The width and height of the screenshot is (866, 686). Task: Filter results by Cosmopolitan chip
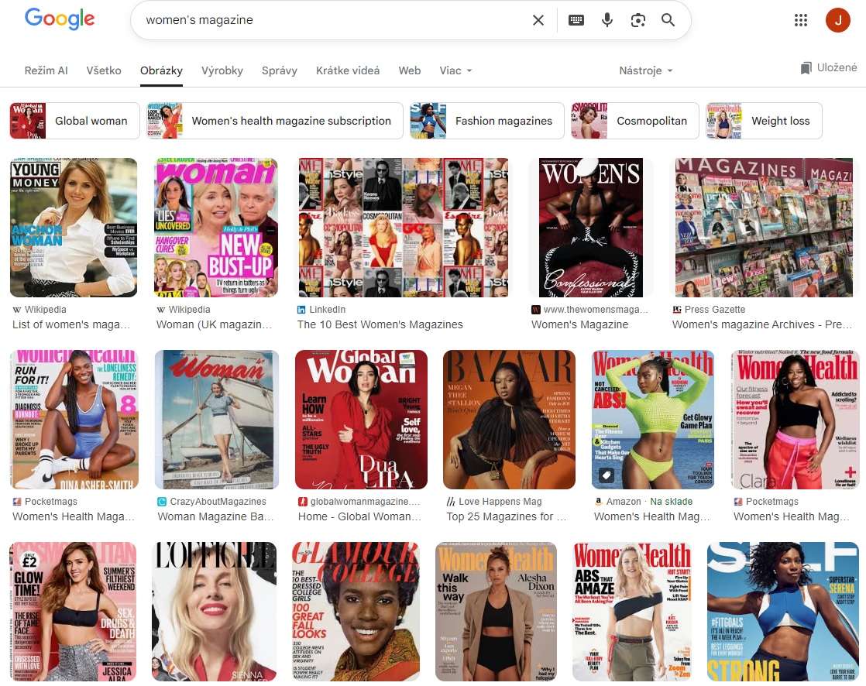[x=634, y=121]
